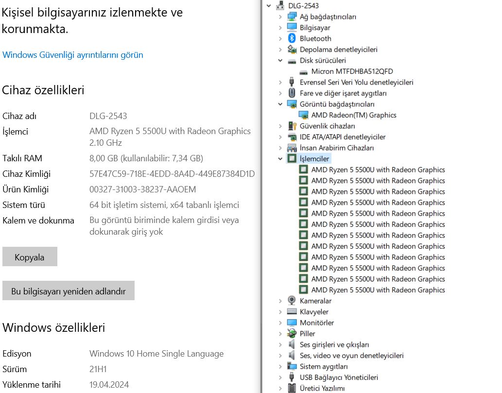The height and width of the screenshot is (393, 502).
Task: Click the Görüntü bağdaştırıcıları display icon
Action: [292, 104]
